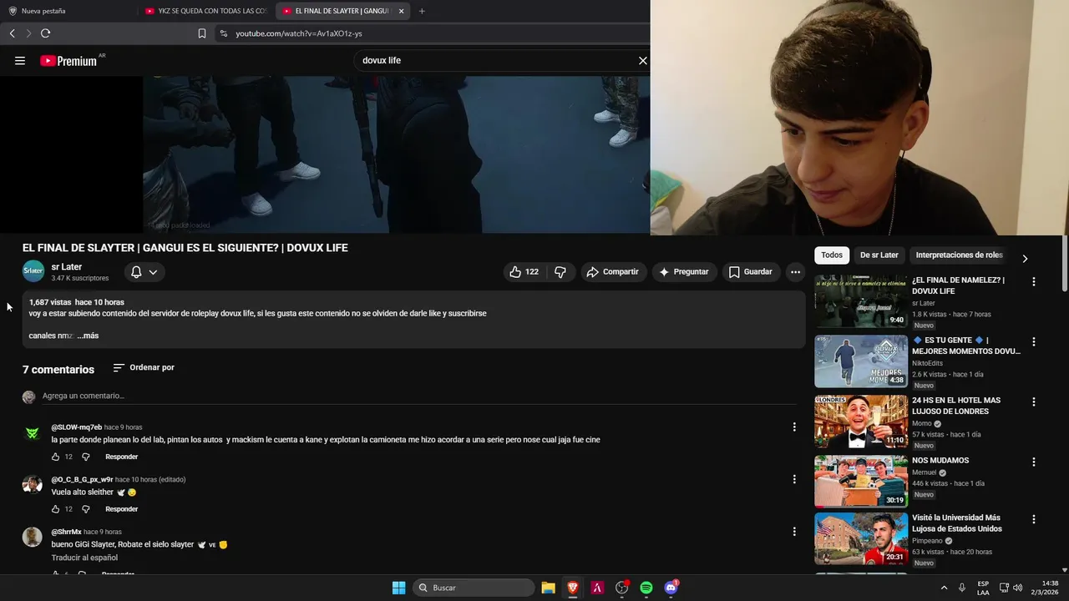
Task: Open Spotify from the taskbar
Action: click(646, 588)
